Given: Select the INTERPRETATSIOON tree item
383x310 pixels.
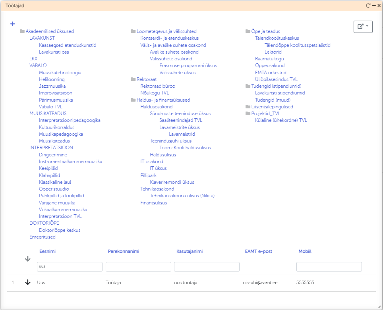Looking at the screenshot, I should pyautogui.click(x=51, y=148).
